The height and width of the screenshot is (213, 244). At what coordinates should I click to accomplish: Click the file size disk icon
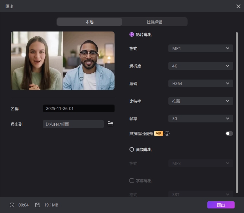click(x=38, y=205)
